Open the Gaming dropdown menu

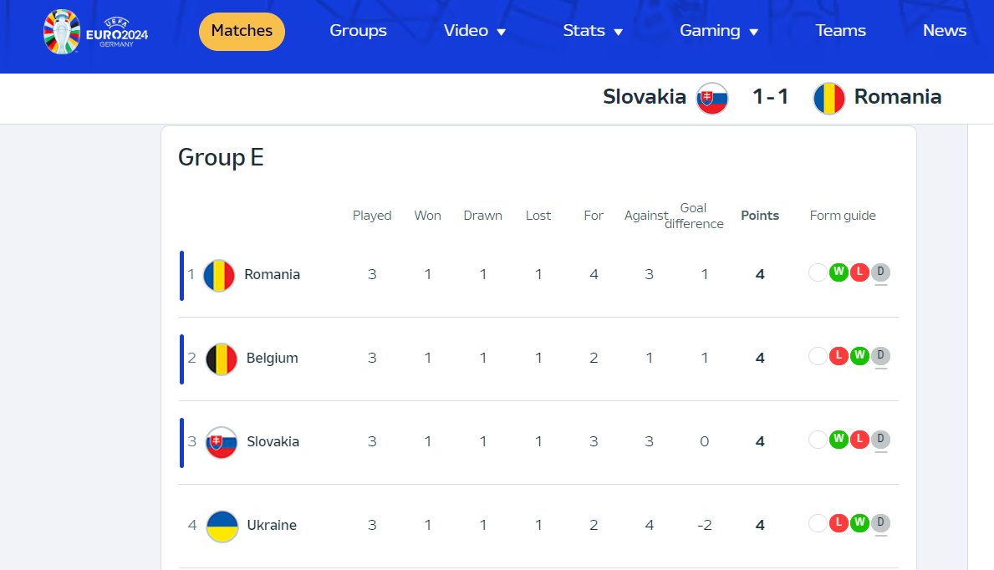719,30
